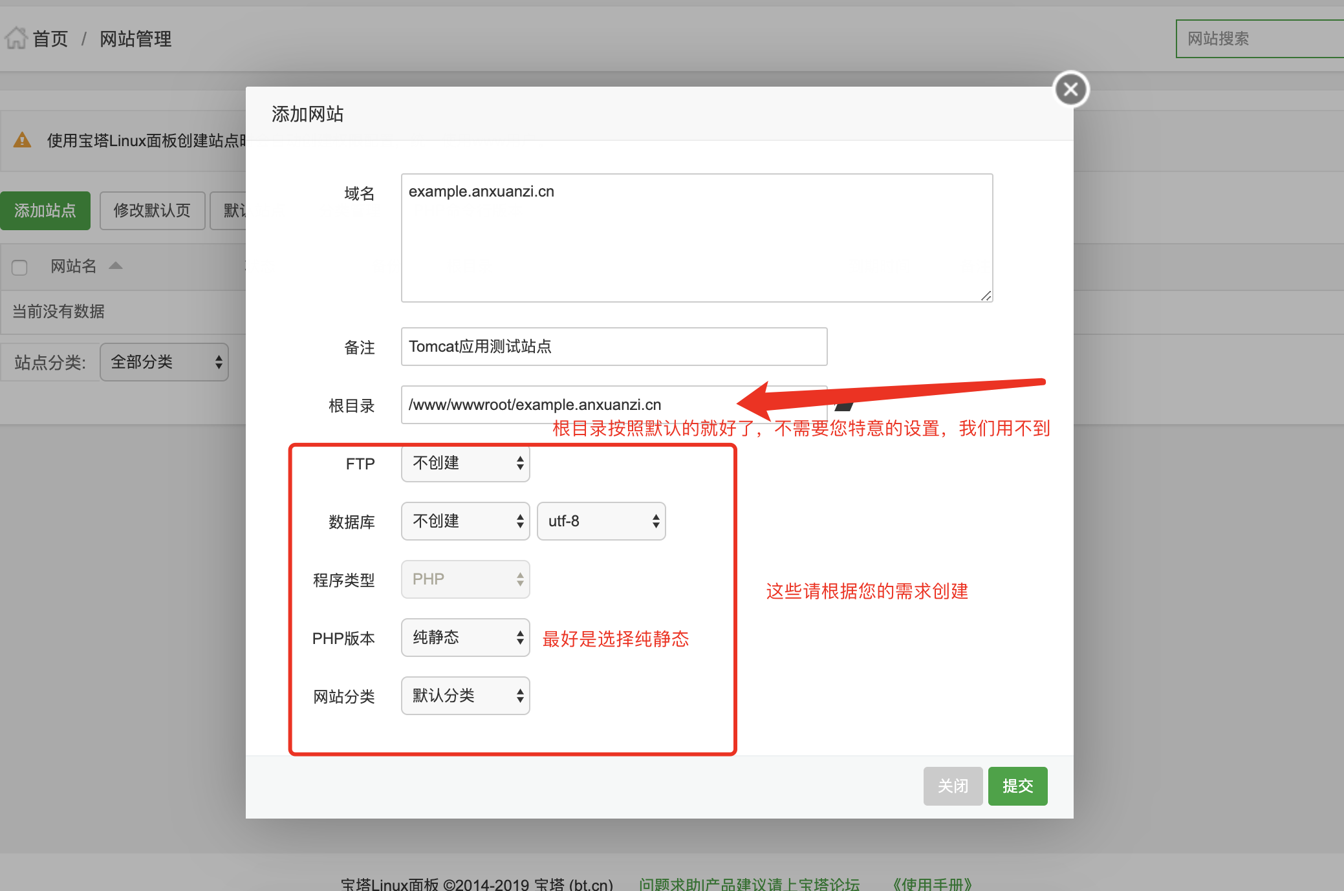Open the PHP版本 纯静态 dropdown

(464, 638)
